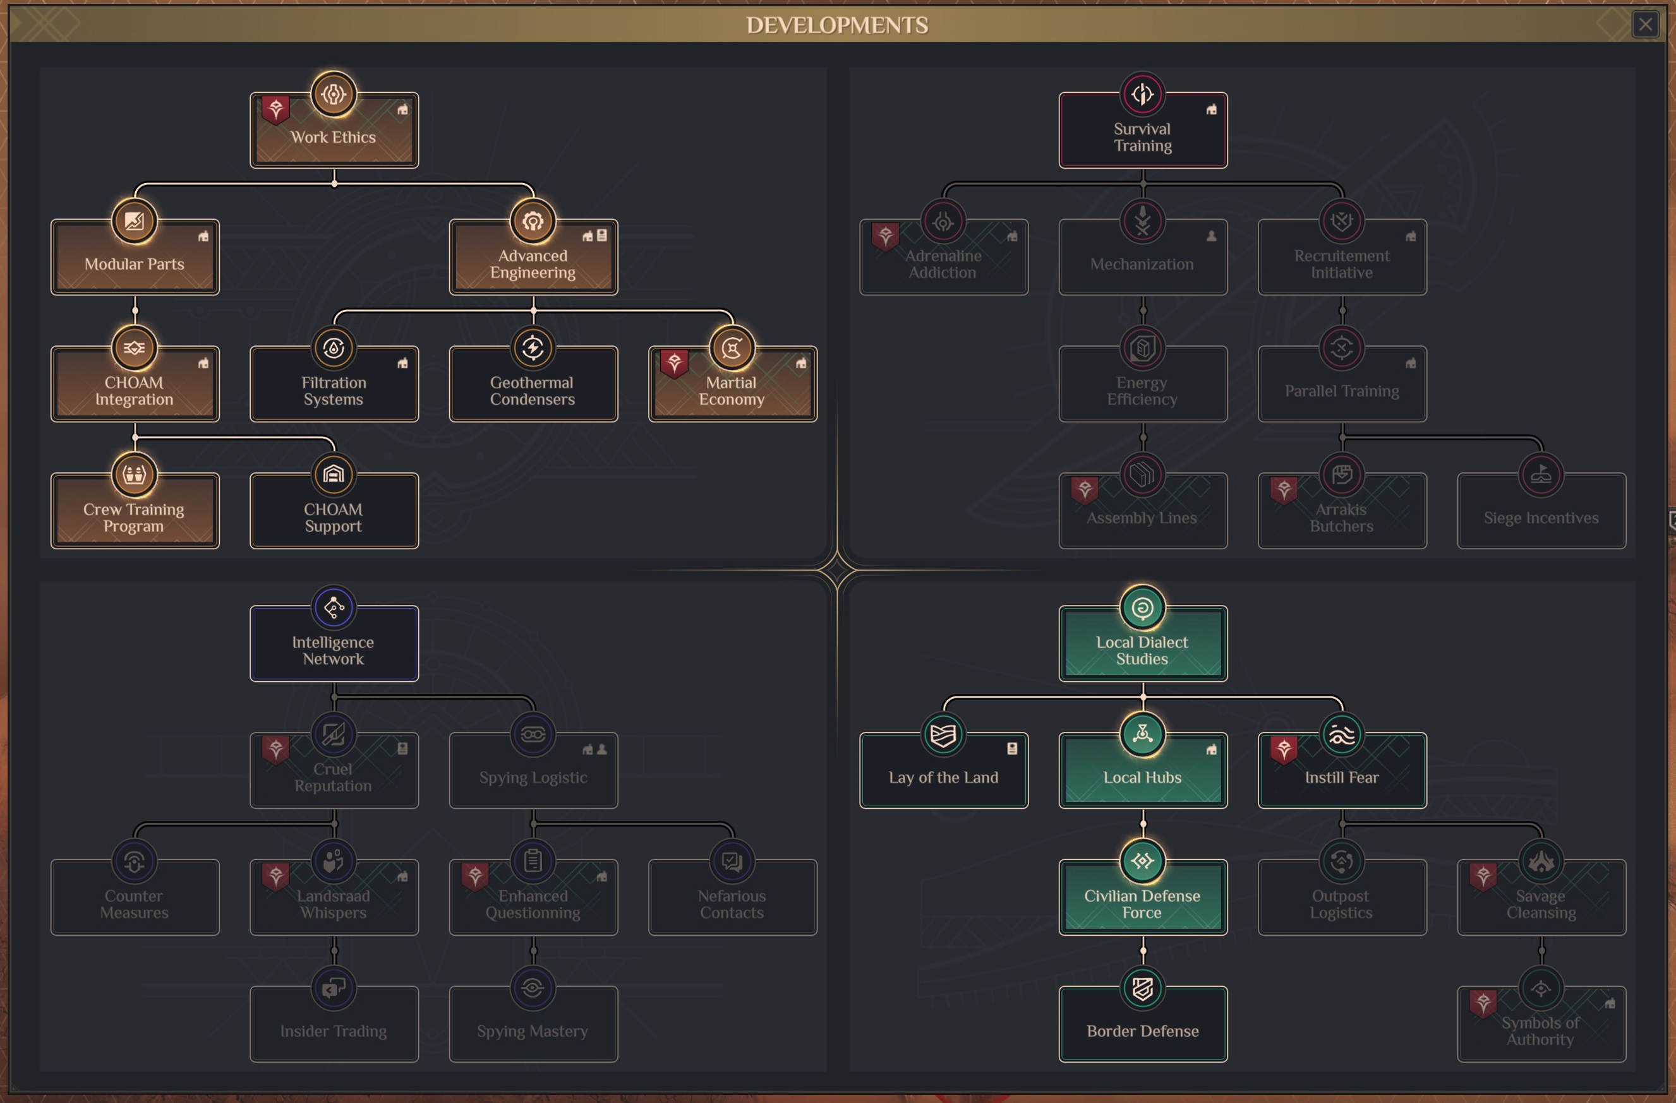Pick the Instill Fear development card
Image resolution: width=1676 pixels, height=1103 pixels.
point(1342,777)
